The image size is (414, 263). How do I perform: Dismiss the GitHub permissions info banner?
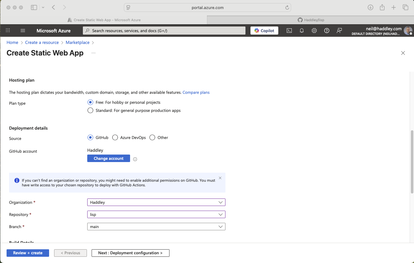(x=220, y=178)
